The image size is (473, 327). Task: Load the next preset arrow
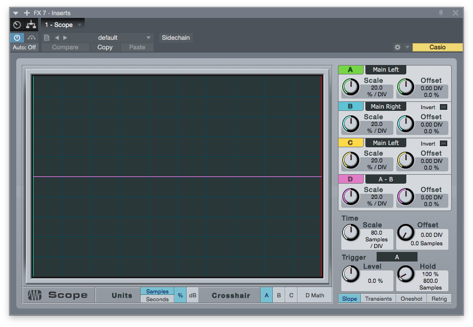coord(65,38)
